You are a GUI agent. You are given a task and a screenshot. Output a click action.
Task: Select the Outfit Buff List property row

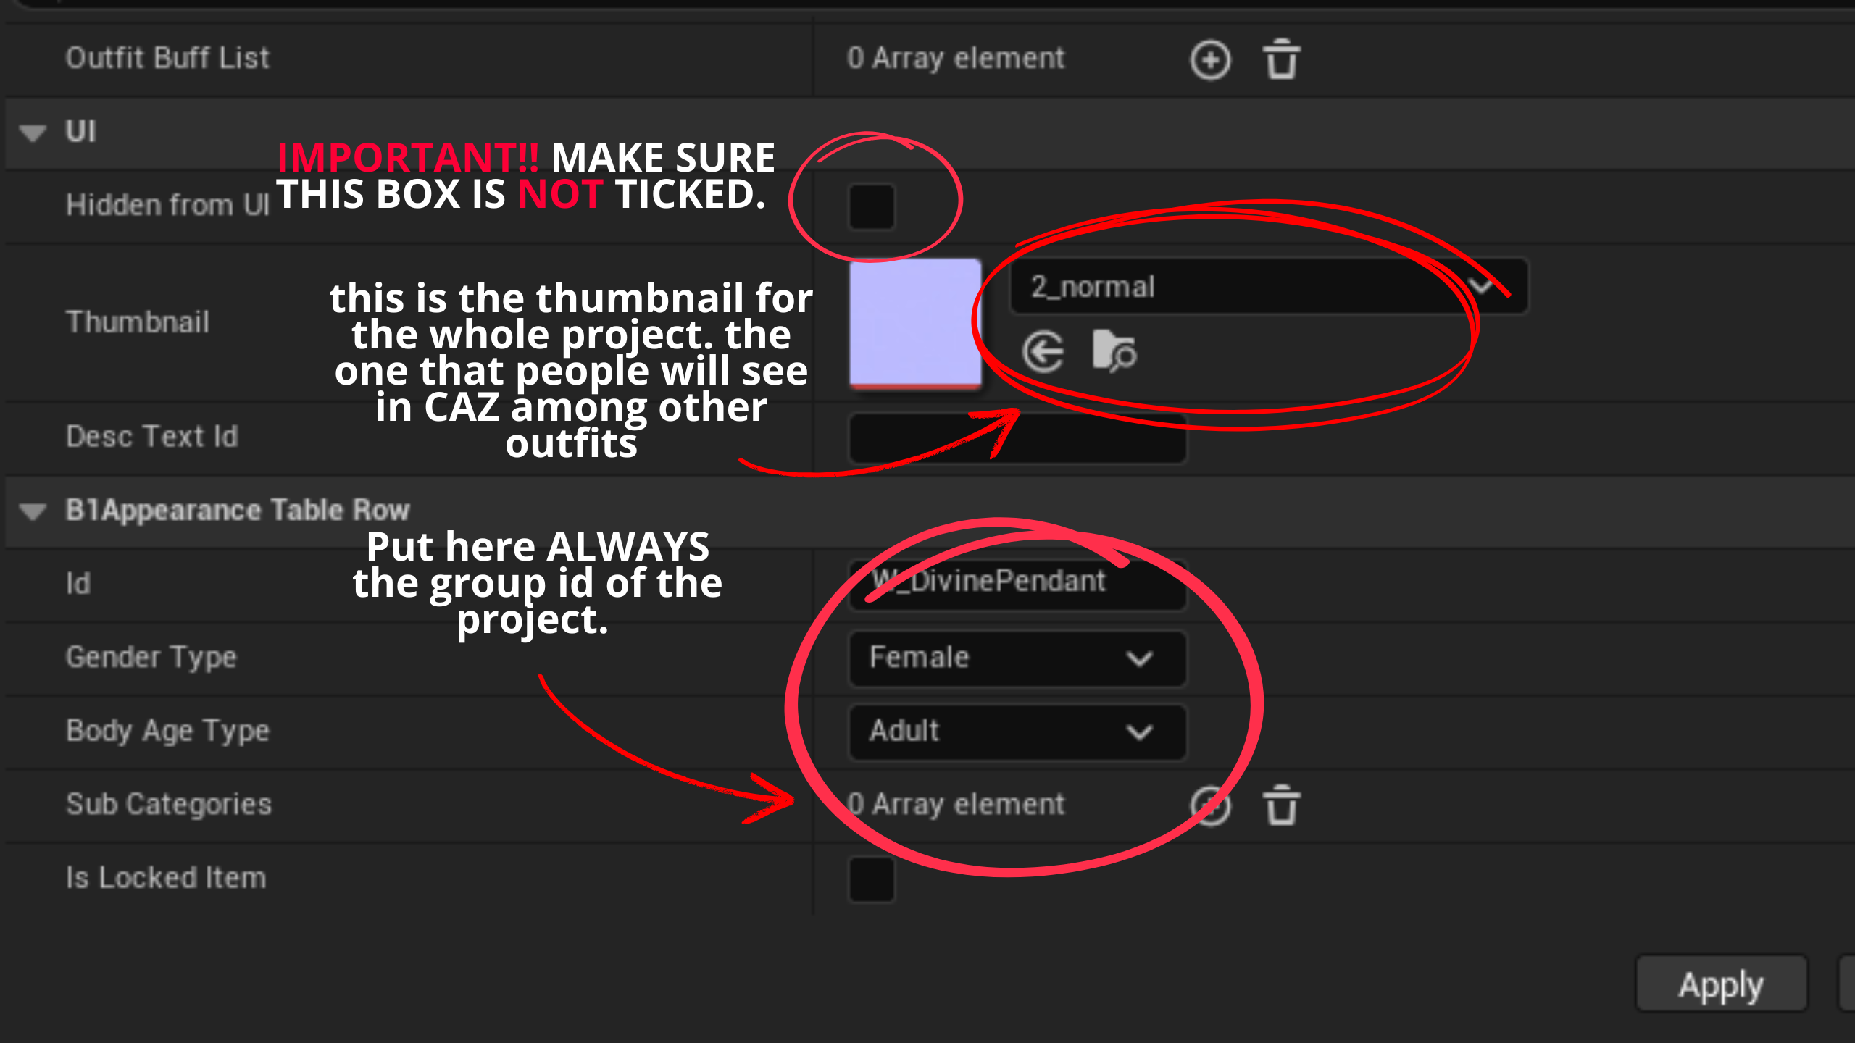pos(167,58)
